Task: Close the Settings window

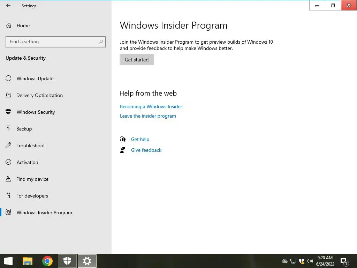Action: pos(349,6)
